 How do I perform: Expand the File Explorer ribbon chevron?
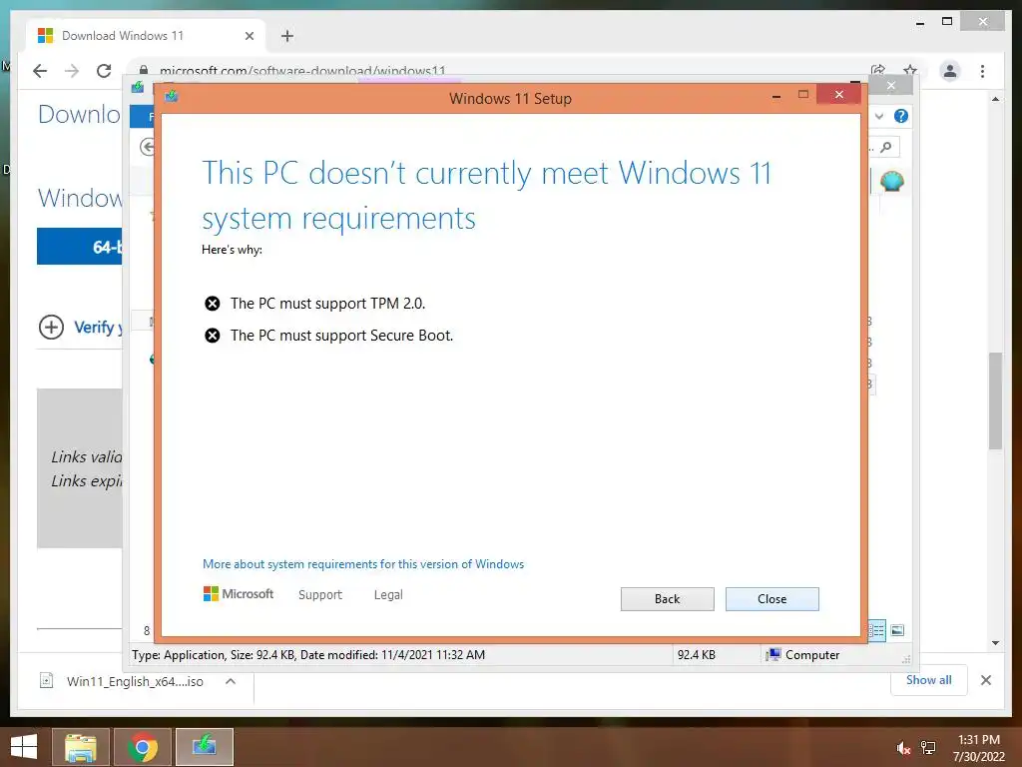click(x=879, y=116)
